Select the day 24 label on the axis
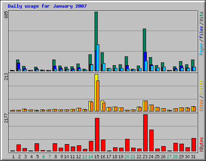 coord(151,157)
